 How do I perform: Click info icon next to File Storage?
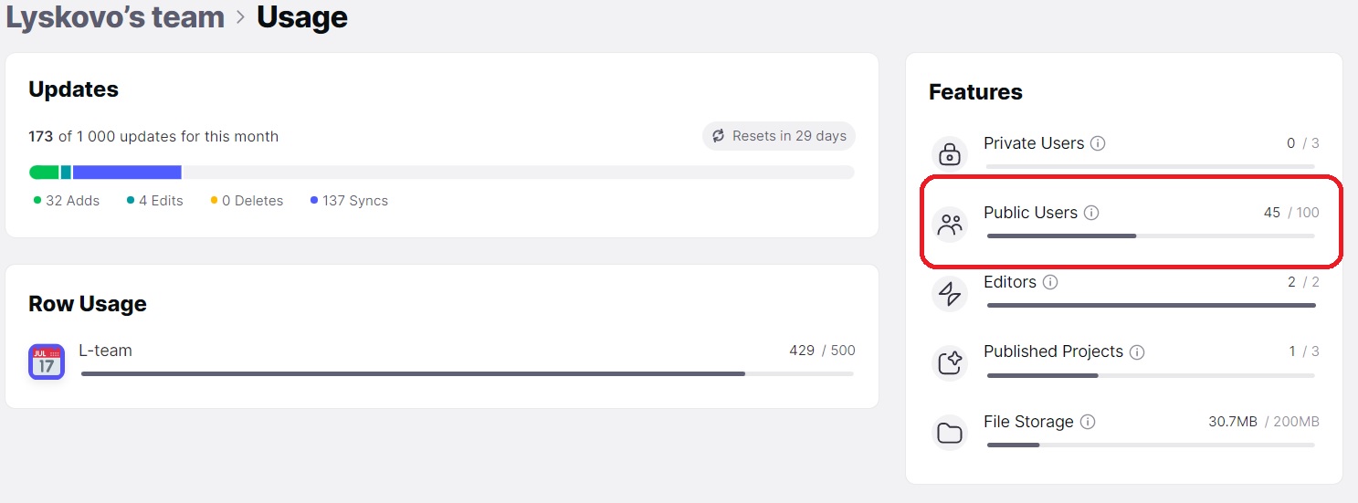click(1088, 422)
